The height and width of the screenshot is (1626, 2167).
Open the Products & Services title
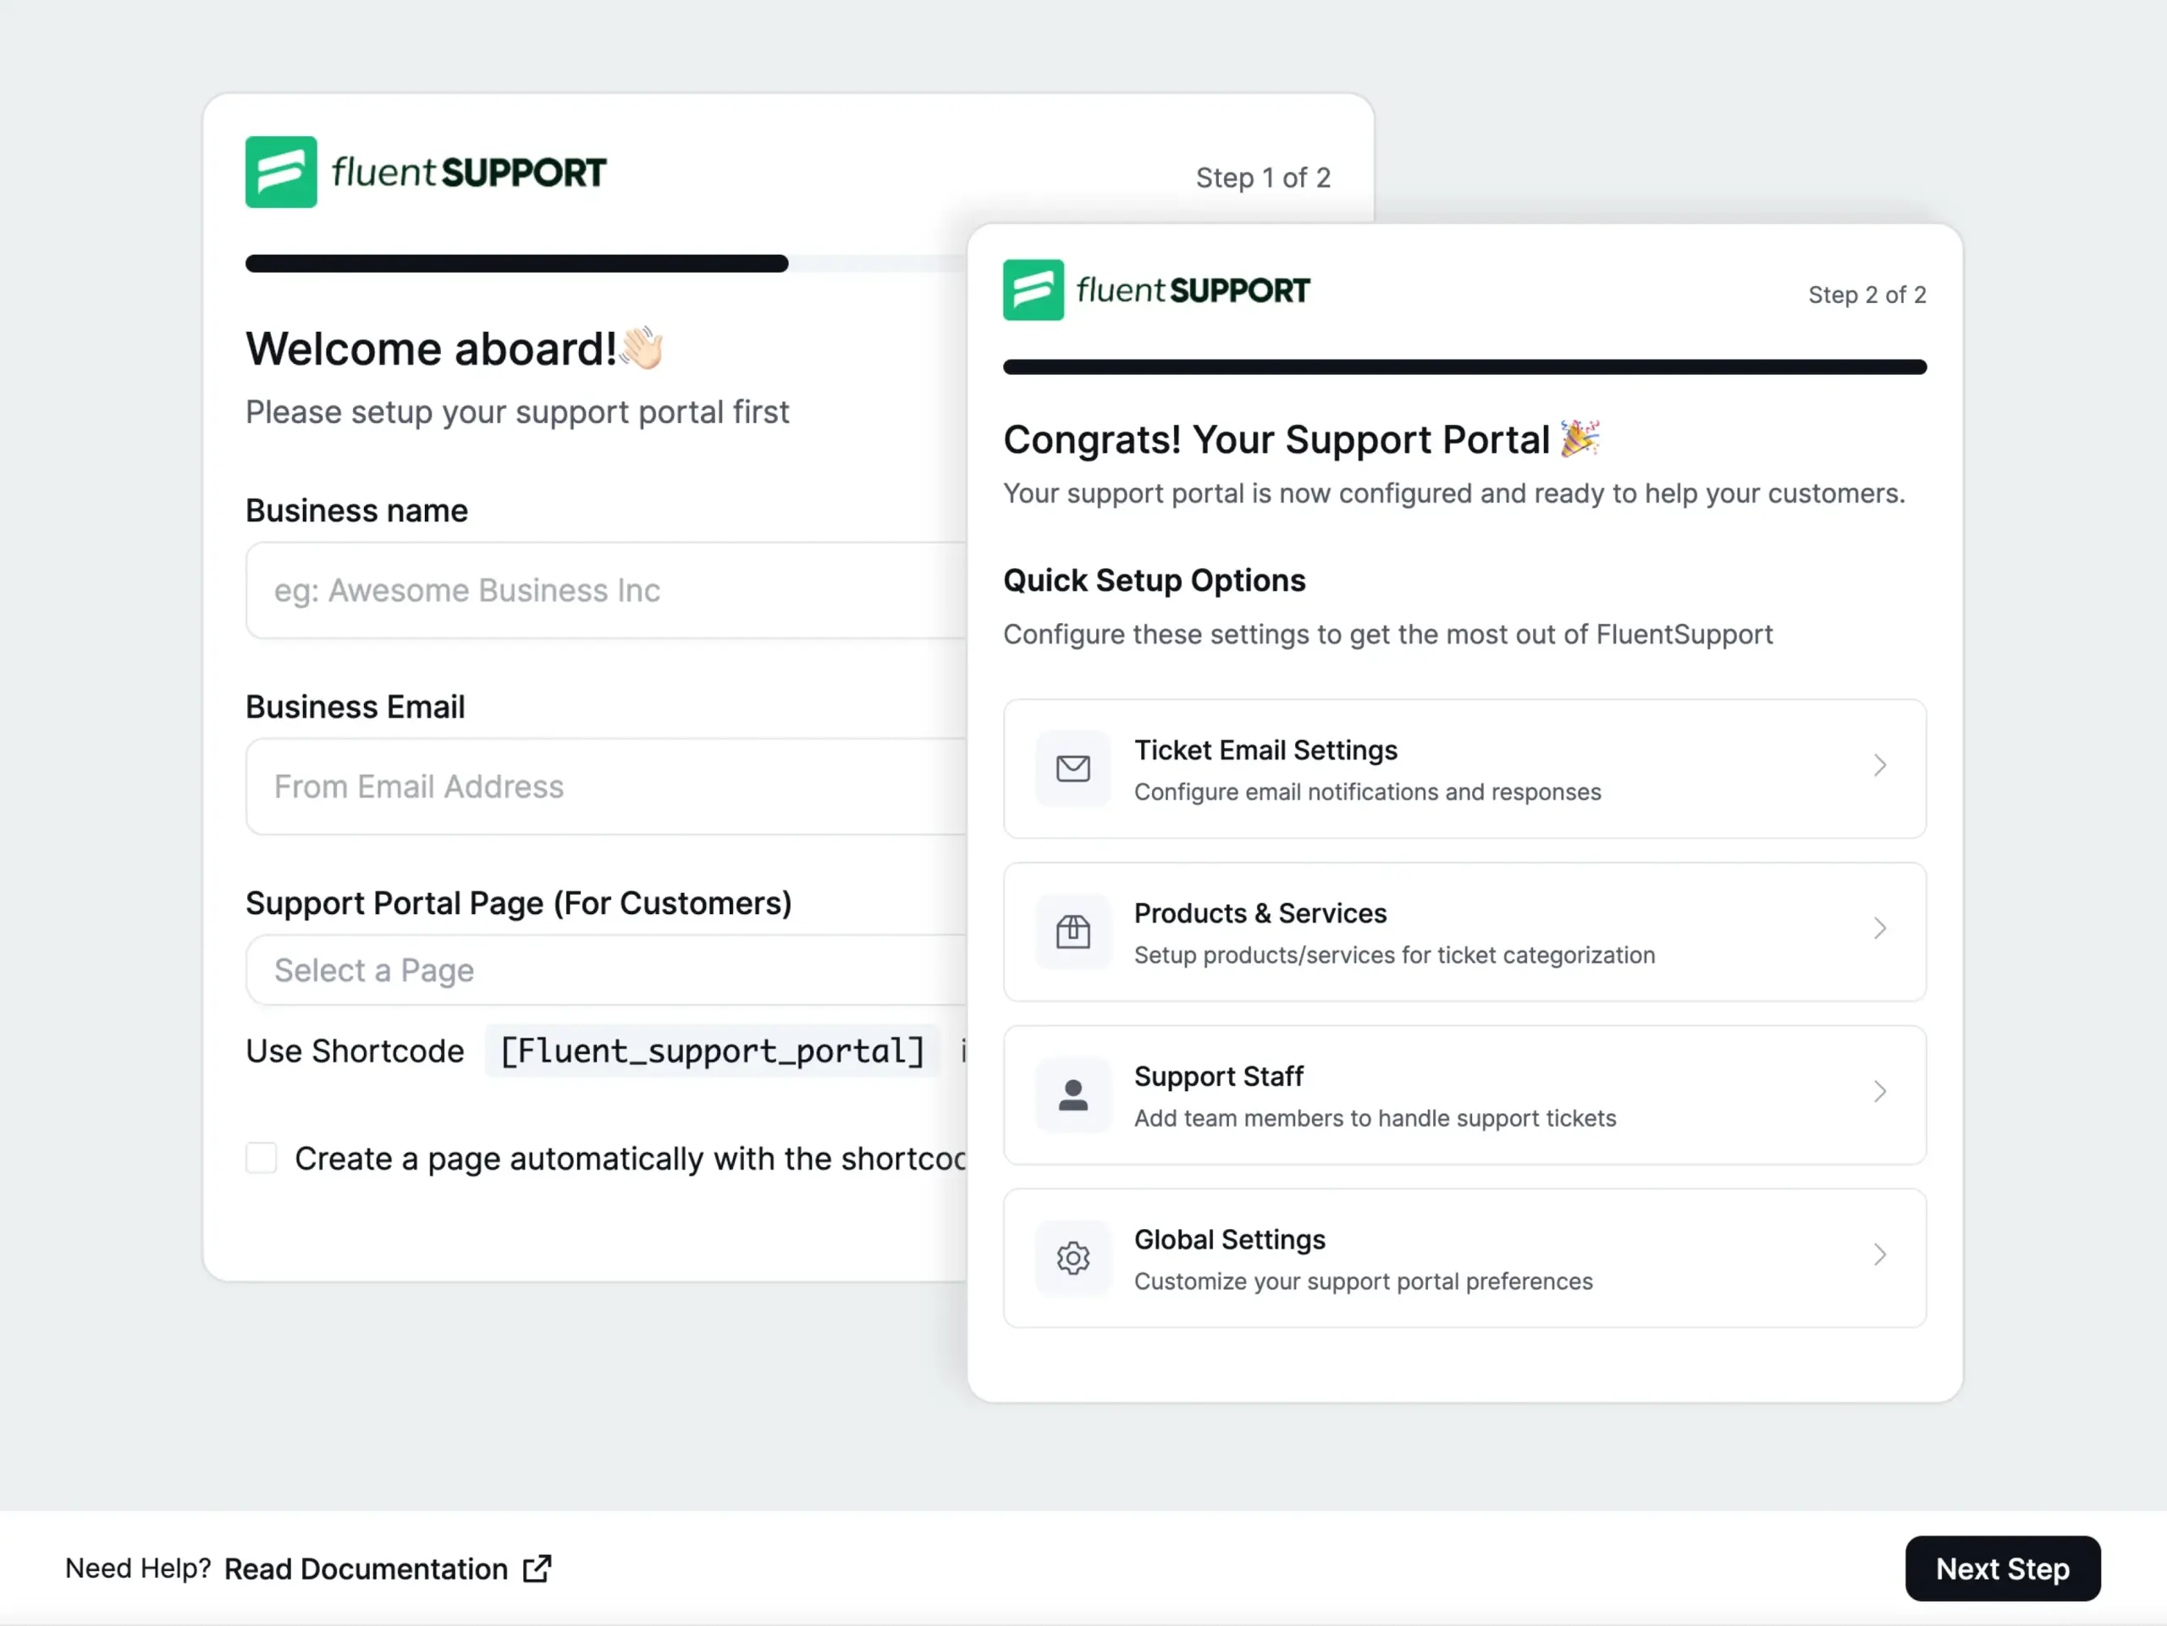click(x=1260, y=913)
